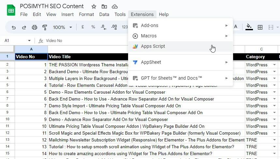The height and width of the screenshot is (159, 280).
Task: Check the cloud save status icon
Action: point(115,7)
